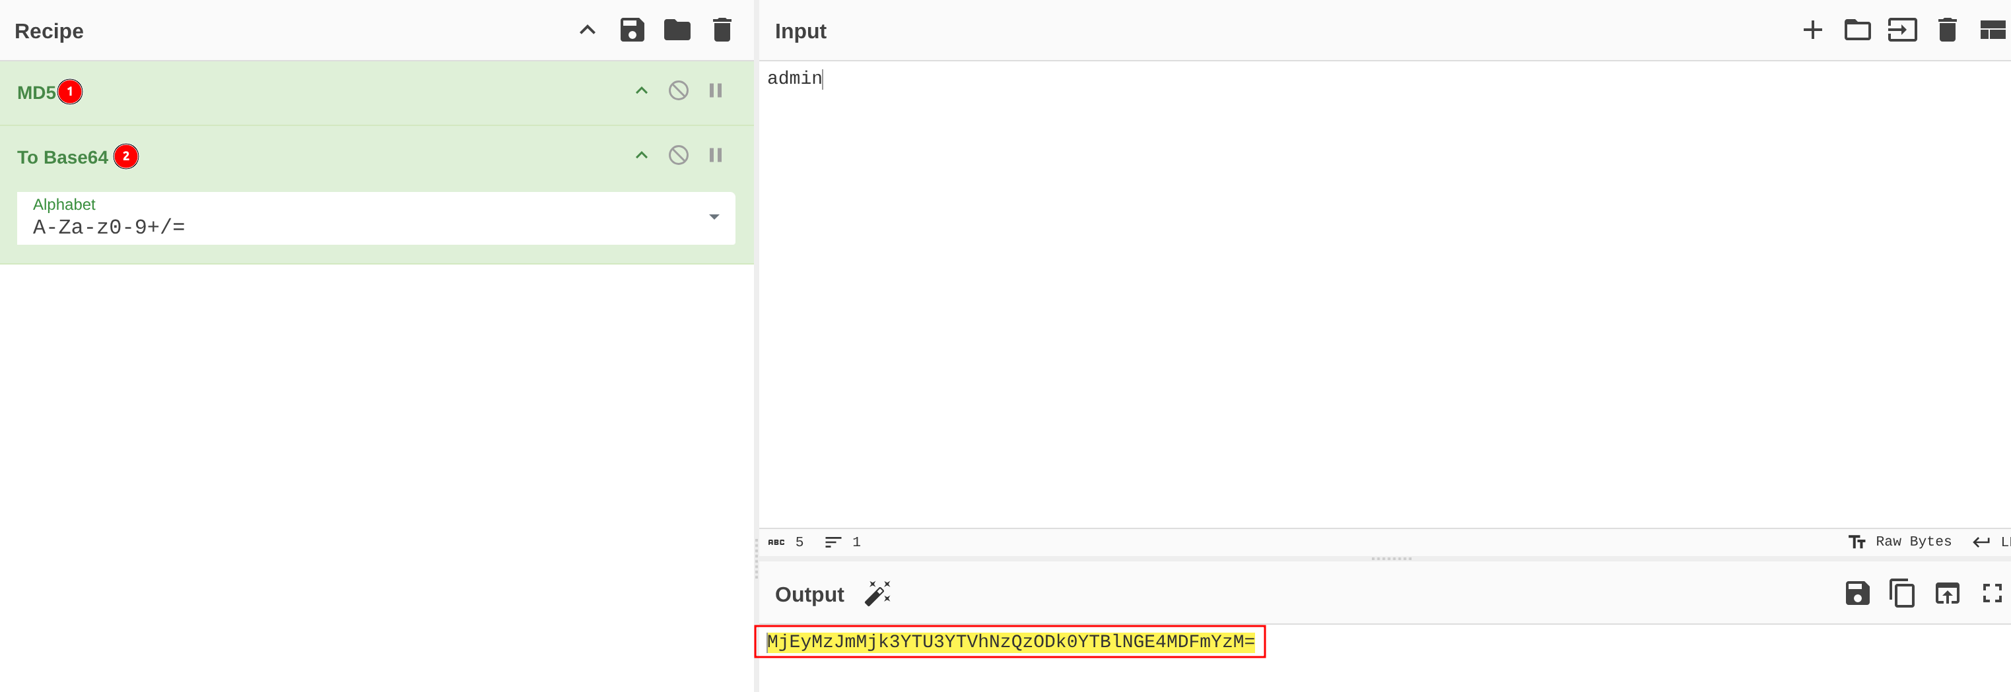Collapse the Recipe pane with chevron
The width and height of the screenshot is (2011, 692).
point(587,30)
